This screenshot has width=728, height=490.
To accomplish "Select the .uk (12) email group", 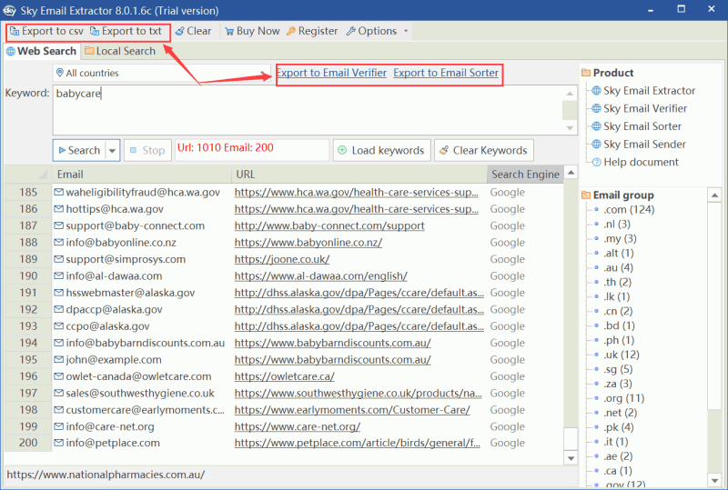I will 622,355.
